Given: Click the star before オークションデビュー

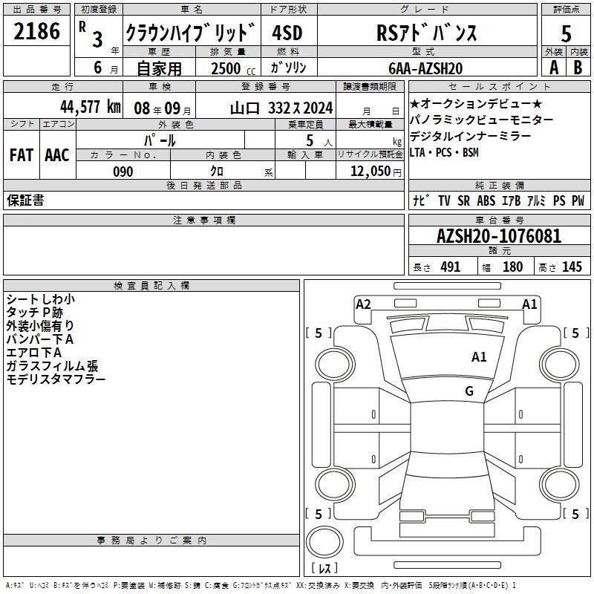Looking at the screenshot, I should click(x=415, y=103).
